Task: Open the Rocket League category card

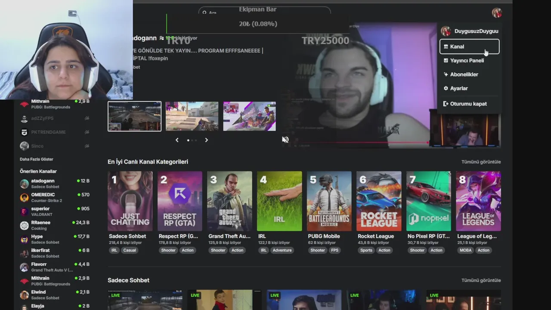Action: (379, 201)
